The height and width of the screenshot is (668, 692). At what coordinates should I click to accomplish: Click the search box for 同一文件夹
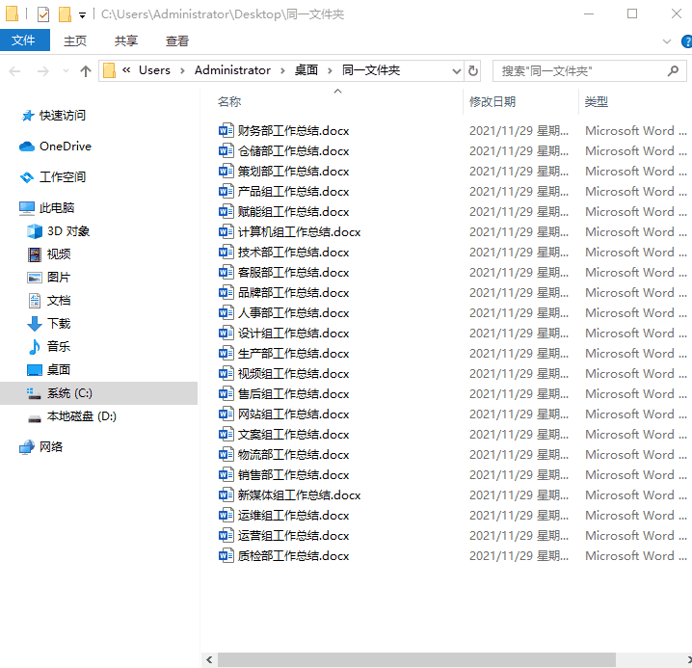pos(578,71)
